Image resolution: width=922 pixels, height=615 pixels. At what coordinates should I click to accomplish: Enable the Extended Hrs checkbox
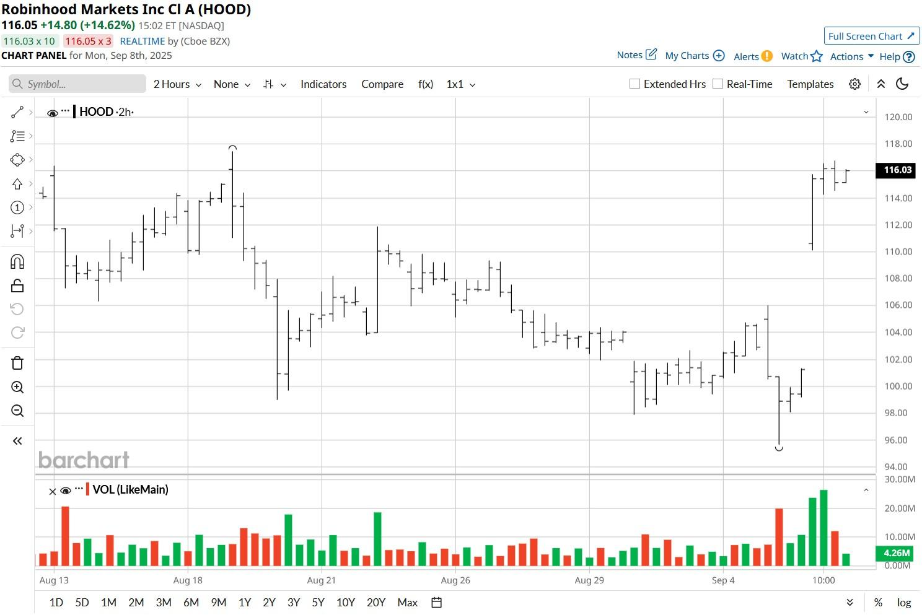634,84
